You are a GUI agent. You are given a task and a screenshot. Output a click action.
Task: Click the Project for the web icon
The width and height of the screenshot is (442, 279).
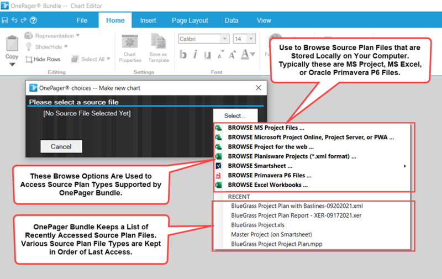(x=218, y=147)
